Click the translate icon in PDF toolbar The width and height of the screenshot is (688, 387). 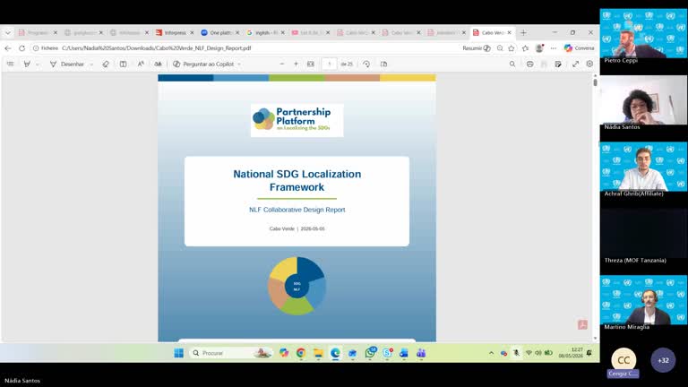[158, 64]
